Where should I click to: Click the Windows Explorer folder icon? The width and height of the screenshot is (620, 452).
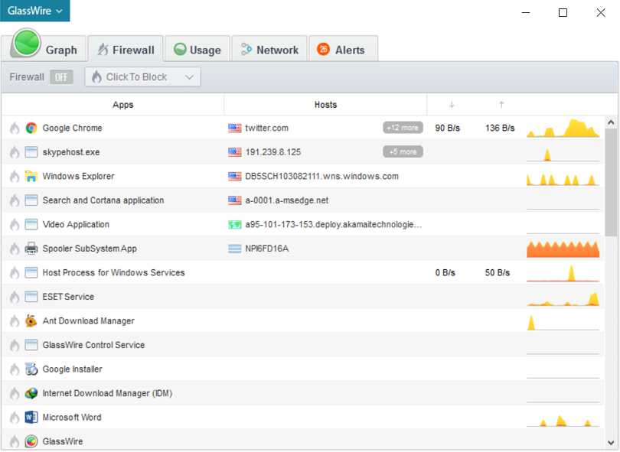31,177
